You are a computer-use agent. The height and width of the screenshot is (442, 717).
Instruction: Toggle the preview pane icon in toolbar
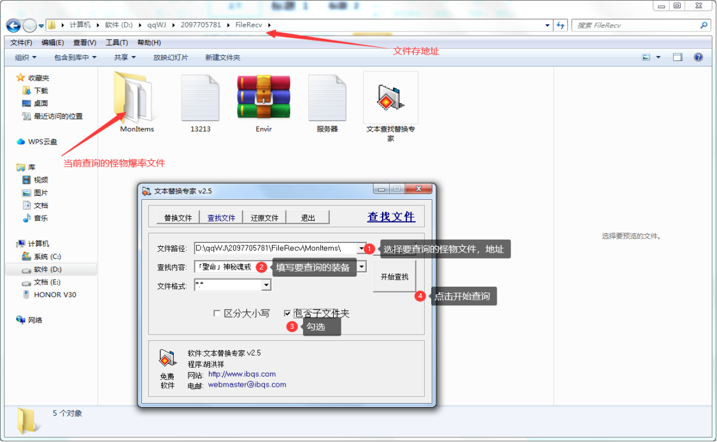[x=678, y=57]
